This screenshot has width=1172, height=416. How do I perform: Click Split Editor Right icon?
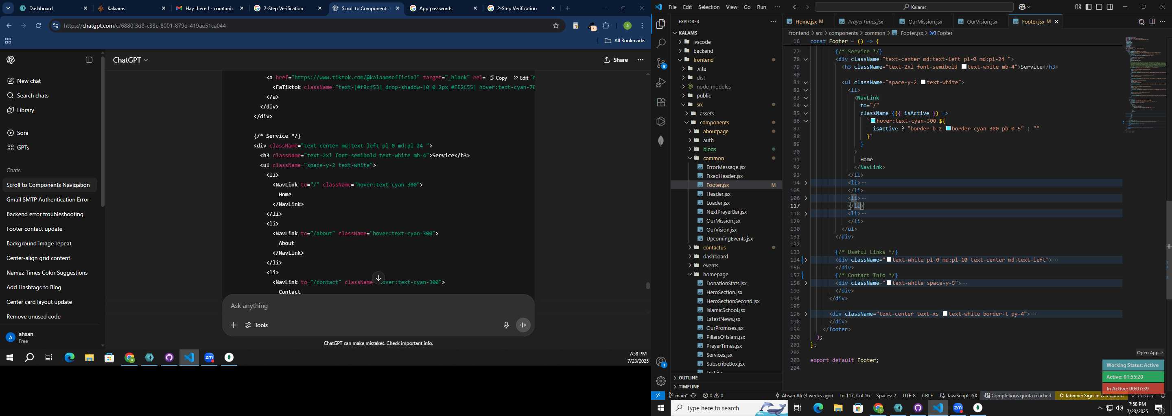pos(1152,22)
